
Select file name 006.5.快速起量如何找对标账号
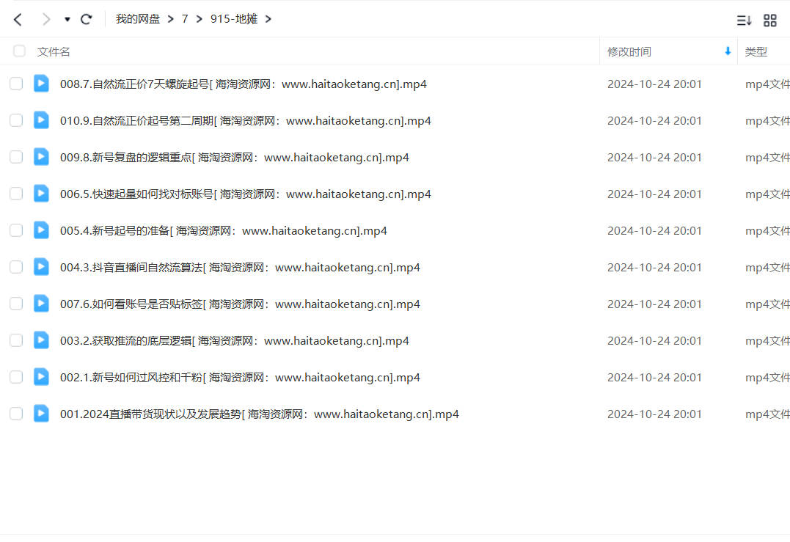246,194
